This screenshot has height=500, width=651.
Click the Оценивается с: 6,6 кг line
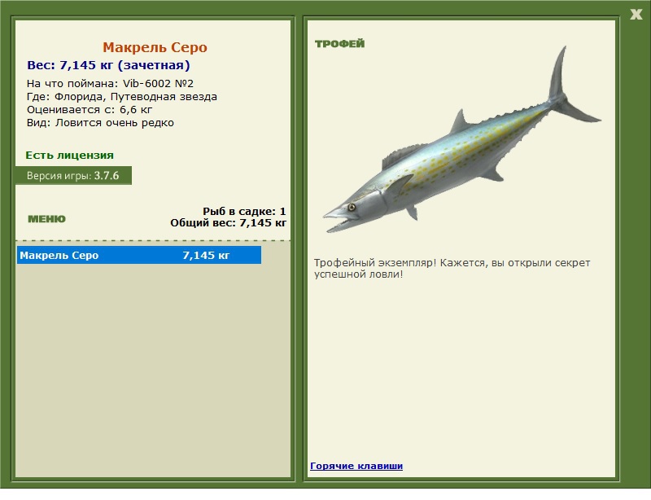tap(90, 110)
